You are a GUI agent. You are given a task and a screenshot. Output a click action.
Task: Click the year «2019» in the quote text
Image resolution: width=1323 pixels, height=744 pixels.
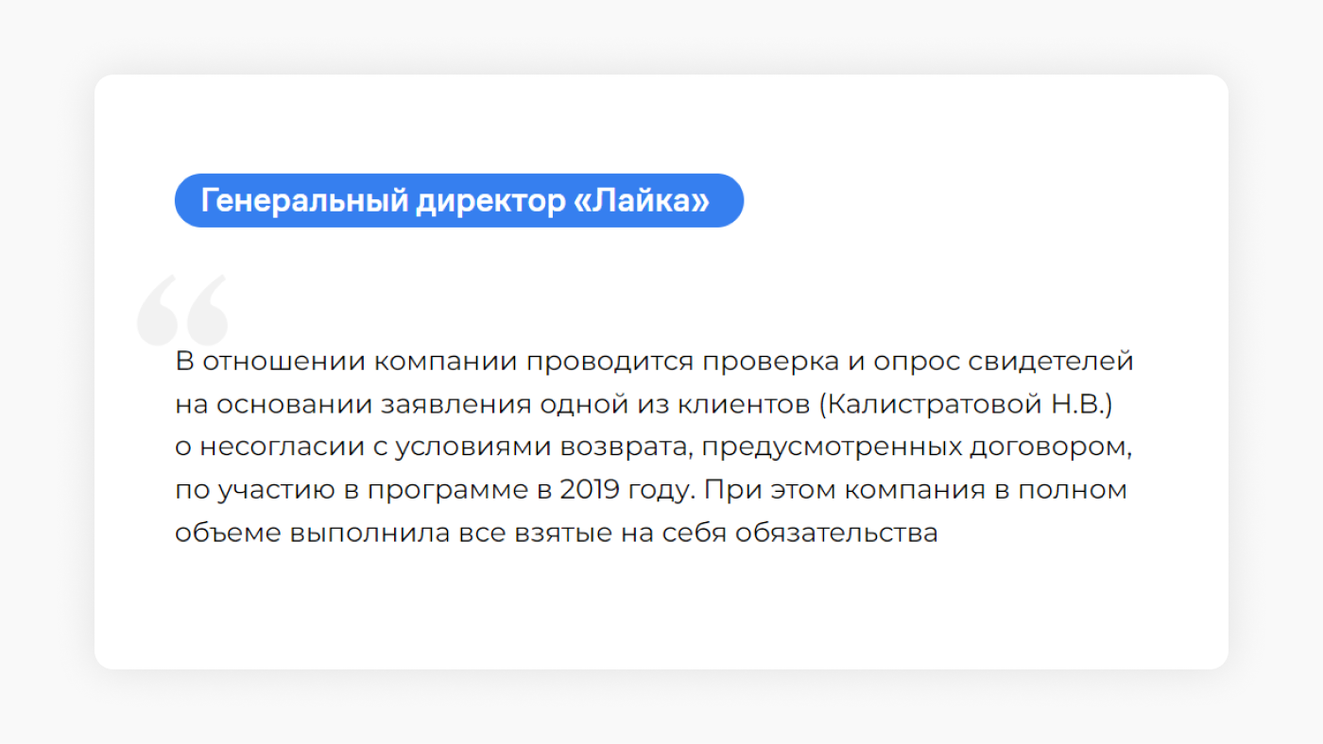(x=590, y=490)
